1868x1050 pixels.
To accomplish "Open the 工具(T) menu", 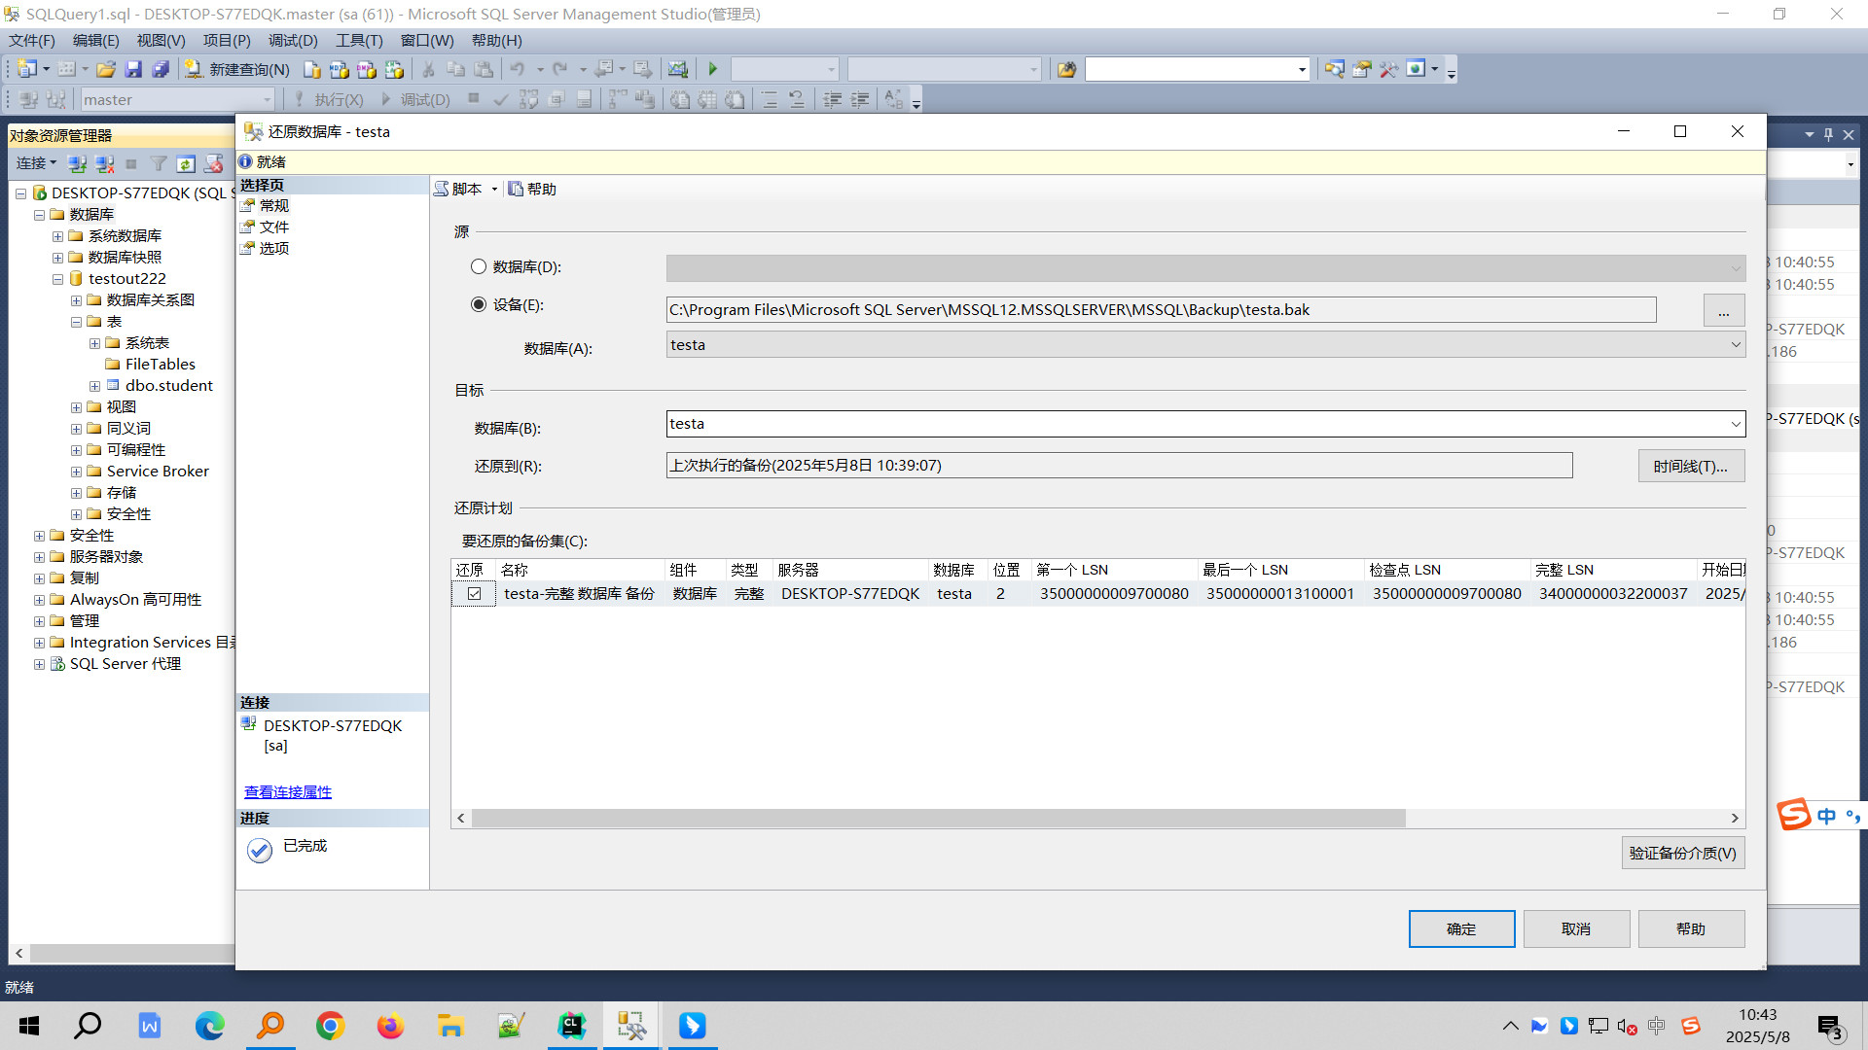I will [x=358, y=40].
